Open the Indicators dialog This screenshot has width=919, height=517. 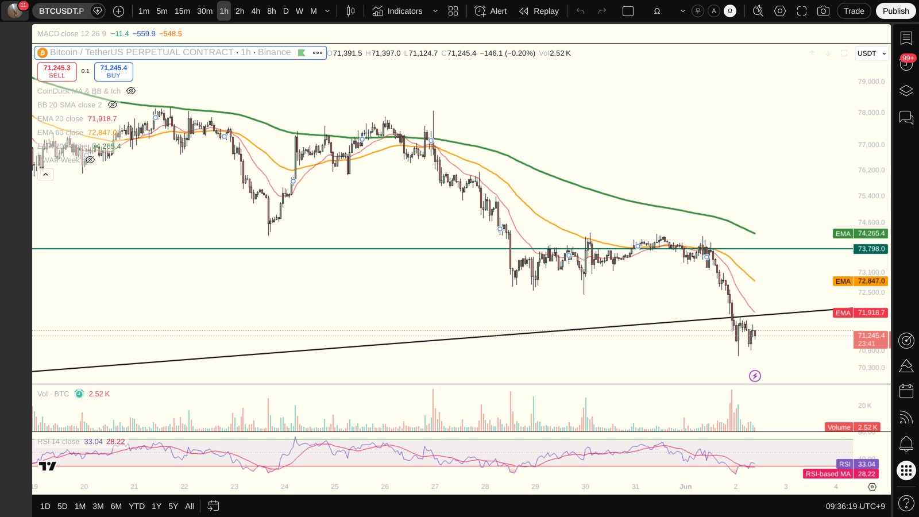tap(397, 11)
